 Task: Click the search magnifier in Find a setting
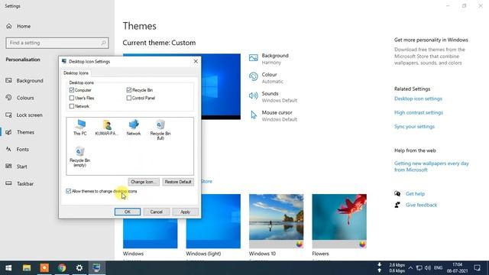104,43
